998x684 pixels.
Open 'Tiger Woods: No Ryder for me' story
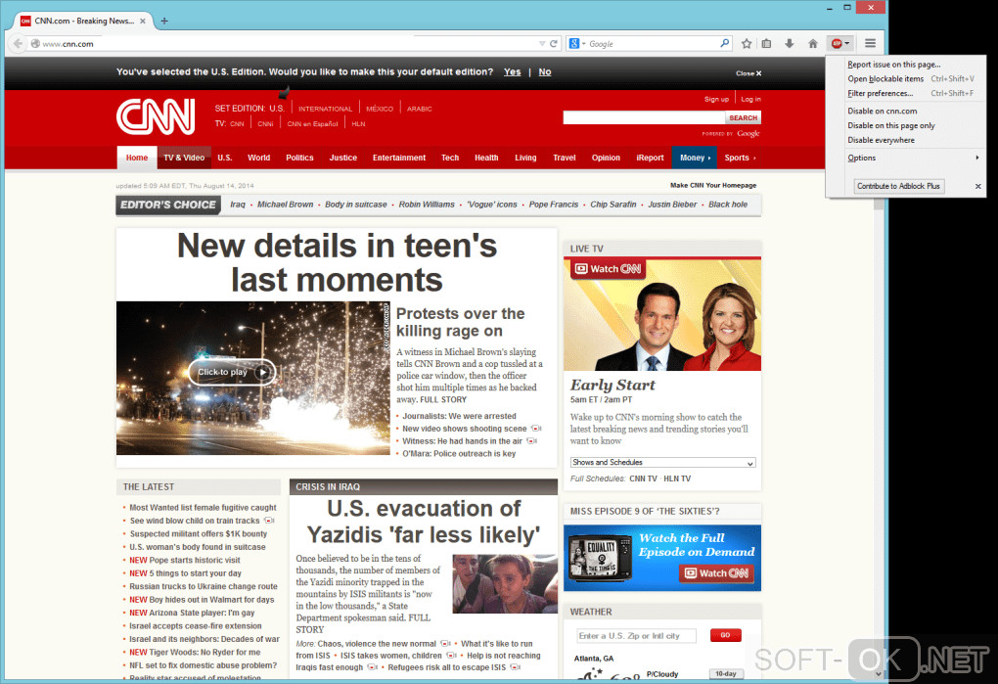[x=204, y=653]
